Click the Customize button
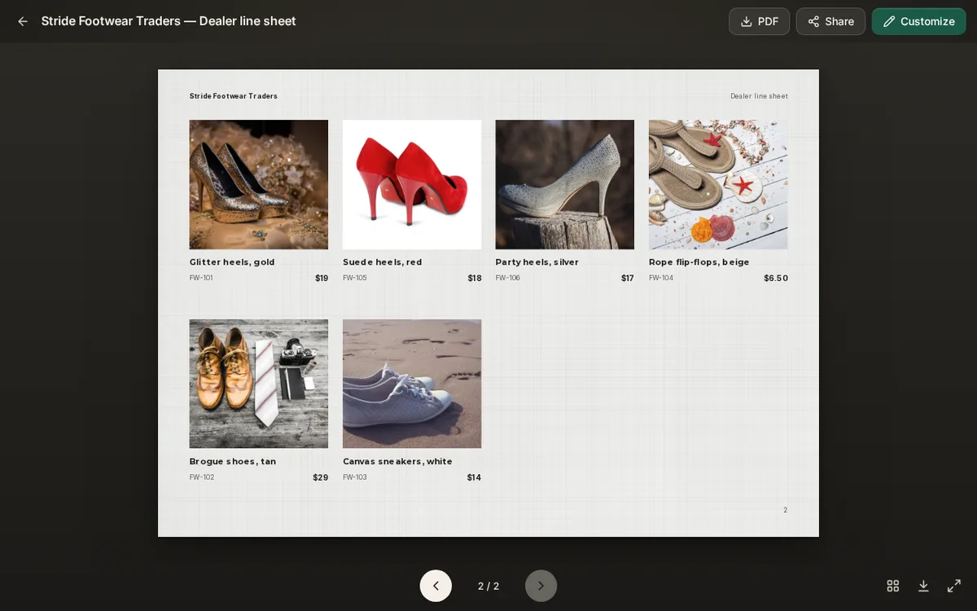977x611 pixels. click(x=918, y=21)
